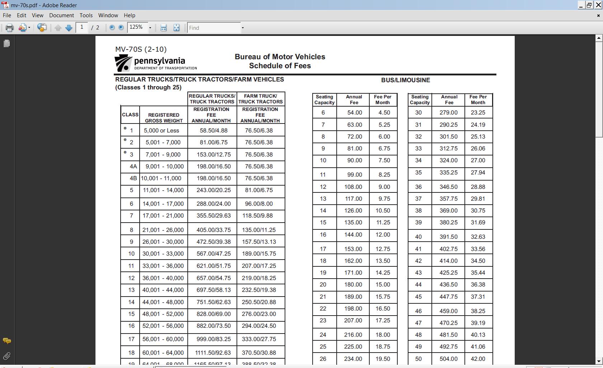This screenshot has height=368, width=603.
Task: Expand the Find options dropdown arrow
Action: (x=243, y=28)
